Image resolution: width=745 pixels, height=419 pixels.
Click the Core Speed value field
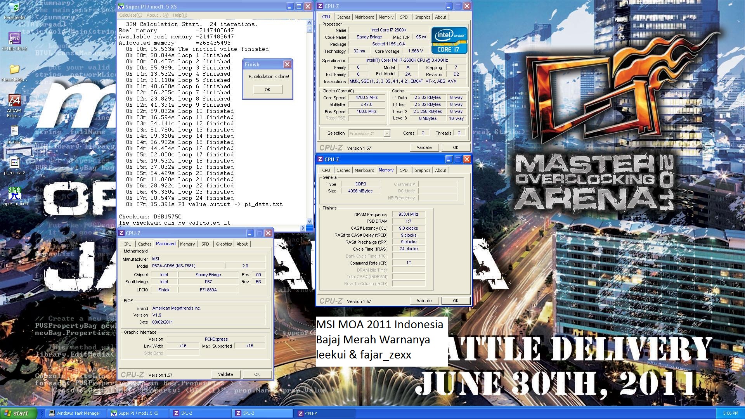(366, 98)
